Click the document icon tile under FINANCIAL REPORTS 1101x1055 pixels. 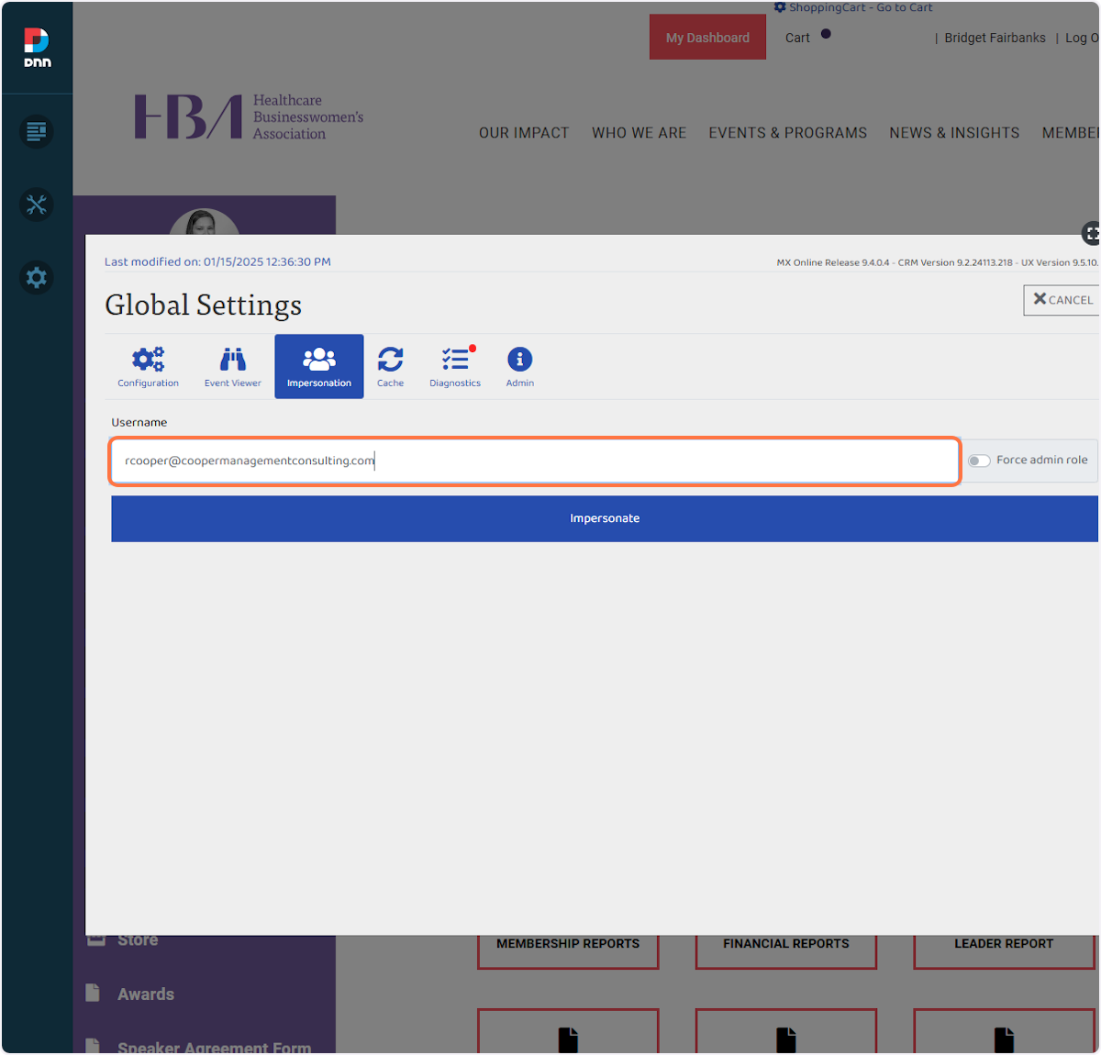(x=786, y=1032)
